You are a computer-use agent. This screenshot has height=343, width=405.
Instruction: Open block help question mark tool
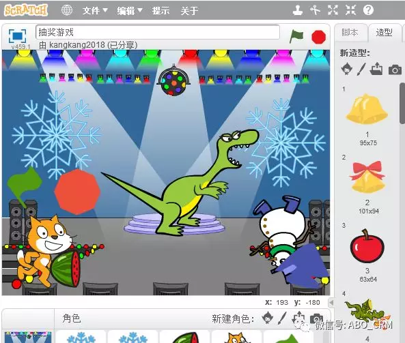pyautogui.click(x=368, y=10)
